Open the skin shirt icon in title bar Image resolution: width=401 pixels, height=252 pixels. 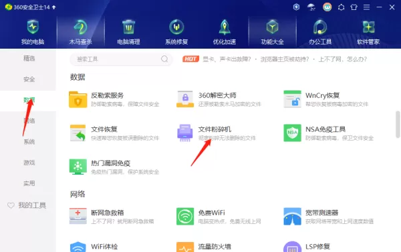point(354,7)
